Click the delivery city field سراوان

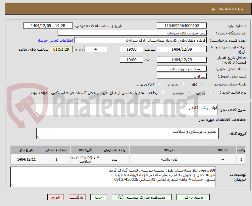[181, 76]
